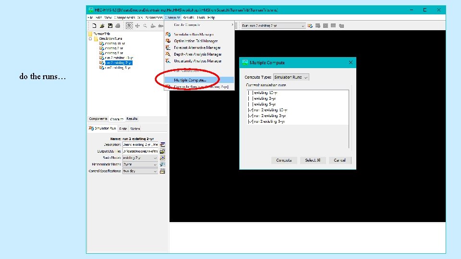
Task: Select the Simulation Run tab
Action: tap(102, 129)
